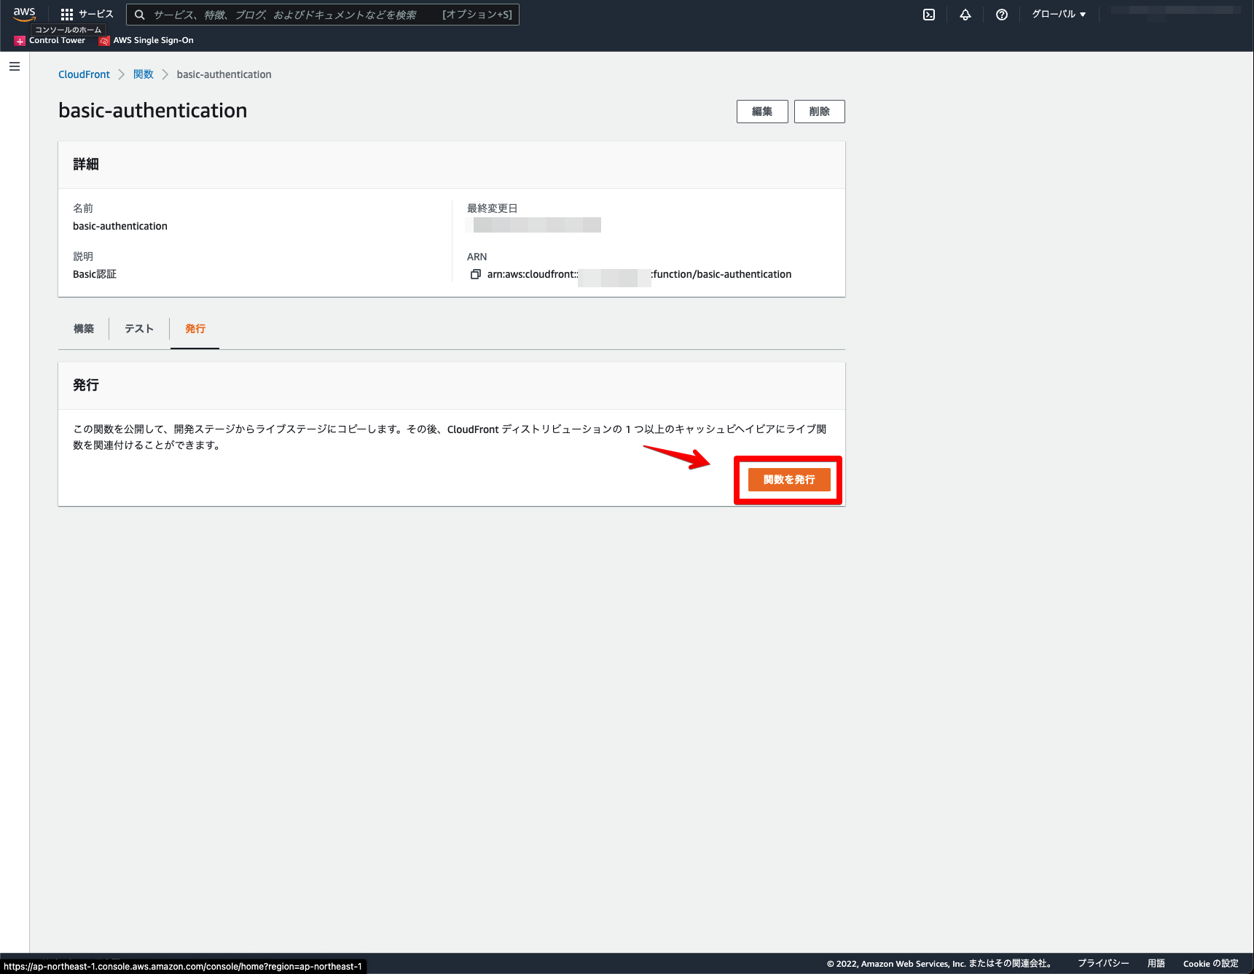Screen dimensions: 1254x974
Task: Switch to the 構築 tab
Action: coord(84,329)
